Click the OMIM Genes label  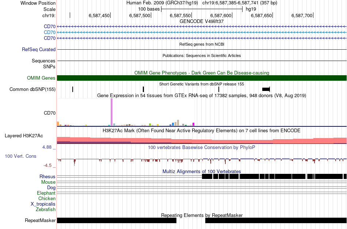click(41, 78)
